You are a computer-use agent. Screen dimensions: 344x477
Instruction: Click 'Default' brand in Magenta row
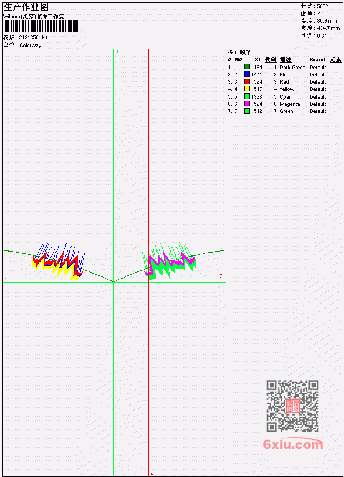pyautogui.click(x=318, y=104)
